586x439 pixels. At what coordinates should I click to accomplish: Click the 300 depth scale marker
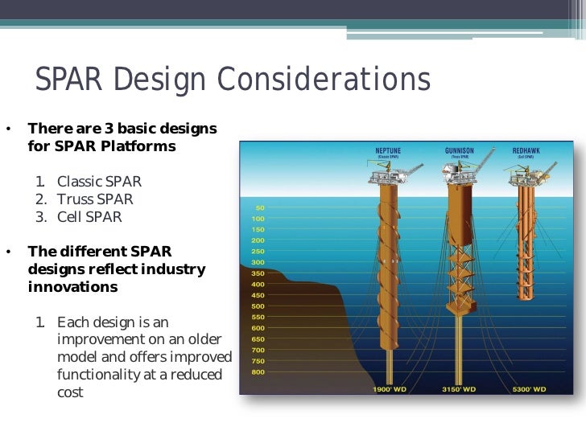[258, 262]
